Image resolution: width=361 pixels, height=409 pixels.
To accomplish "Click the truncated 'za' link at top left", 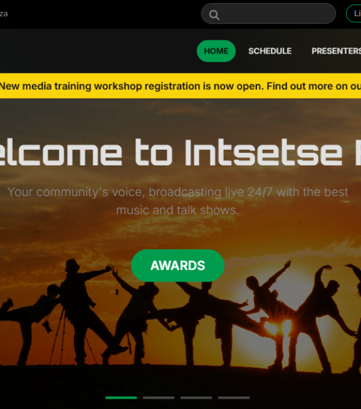I will pos(4,14).
